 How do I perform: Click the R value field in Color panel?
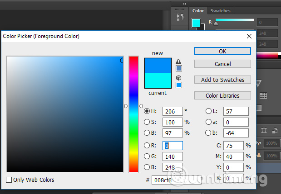[267, 22]
